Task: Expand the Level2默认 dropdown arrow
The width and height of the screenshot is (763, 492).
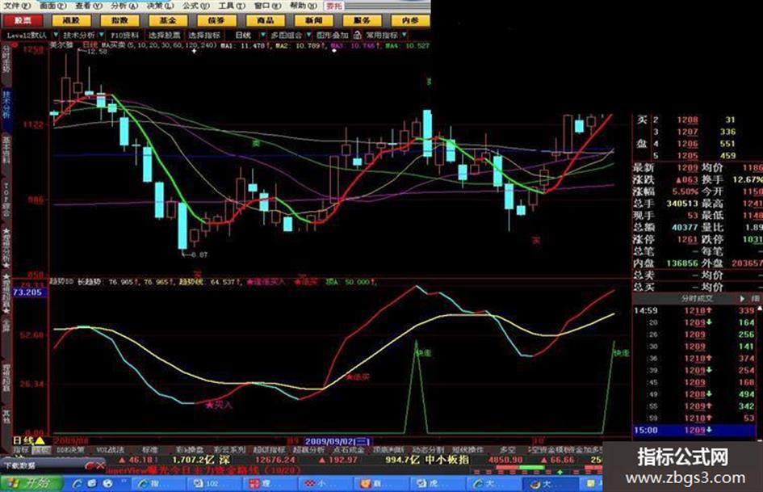Action: point(56,35)
